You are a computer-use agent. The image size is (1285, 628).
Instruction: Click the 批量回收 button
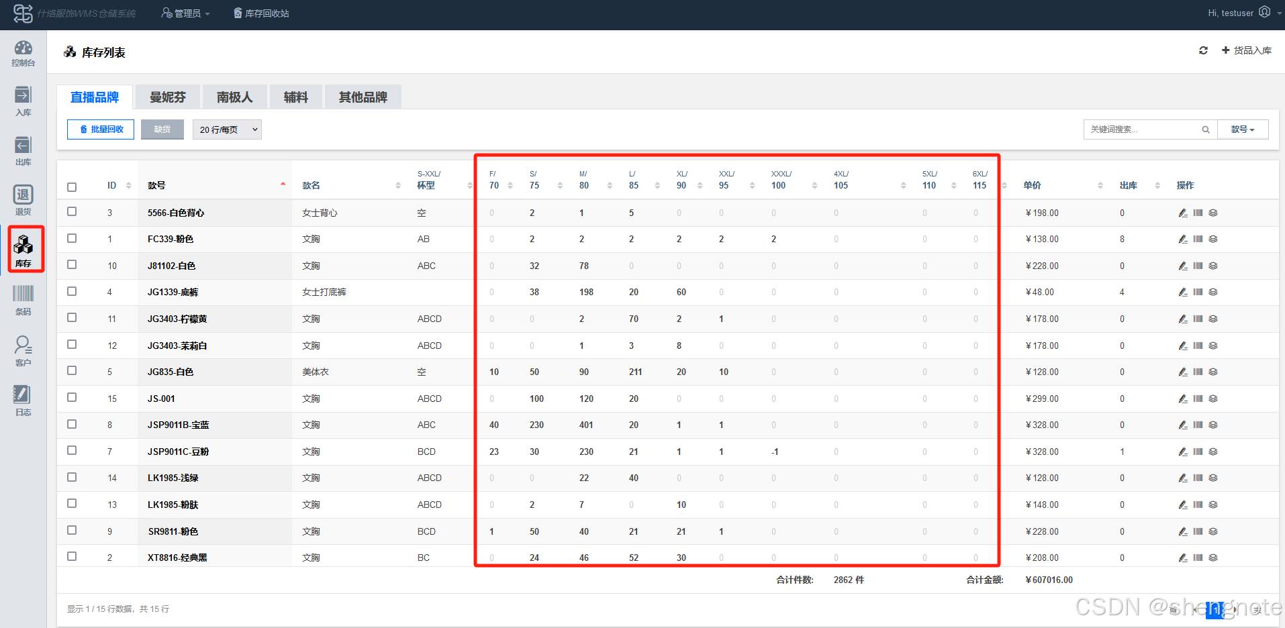(x=101, y=129)
